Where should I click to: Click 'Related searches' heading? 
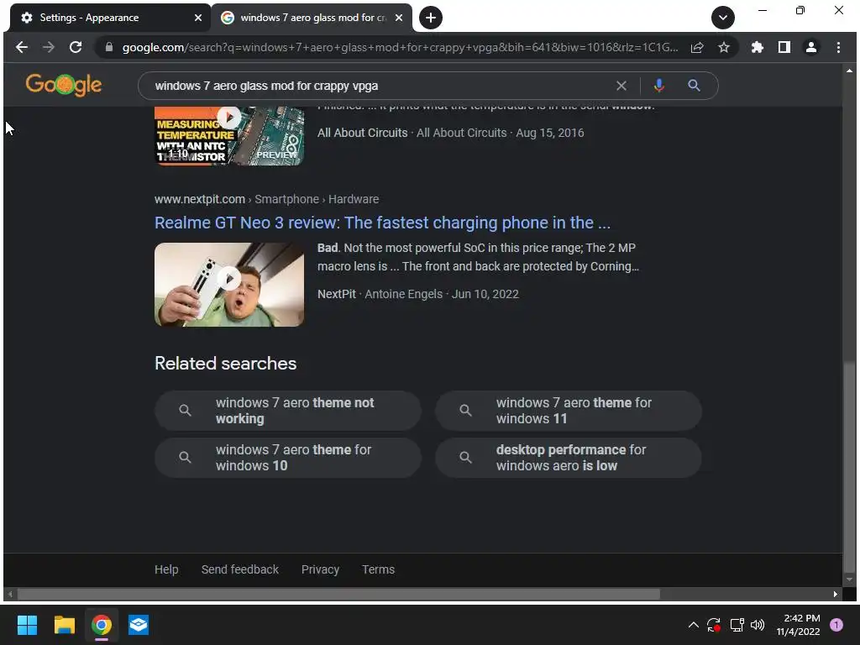[x=225, y=363]
